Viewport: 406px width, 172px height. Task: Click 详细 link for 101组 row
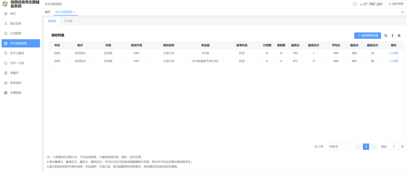(x=394, y=53)
